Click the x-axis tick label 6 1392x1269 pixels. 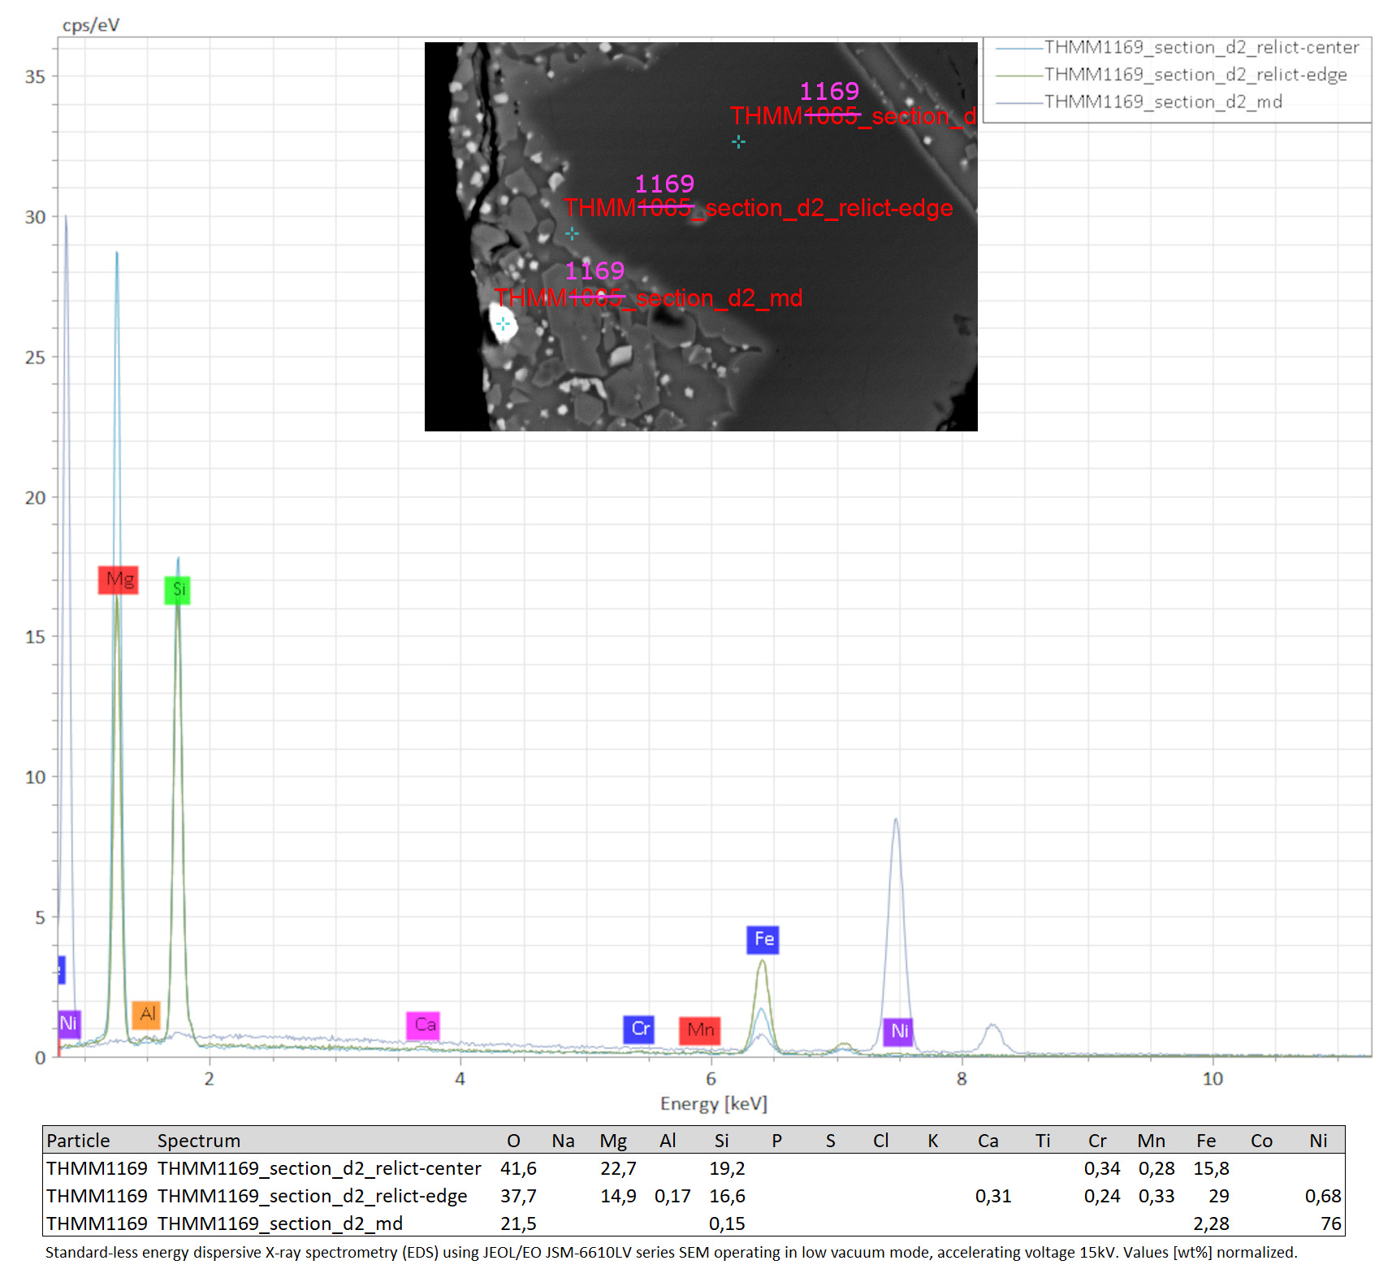(x=711, y=1079)
